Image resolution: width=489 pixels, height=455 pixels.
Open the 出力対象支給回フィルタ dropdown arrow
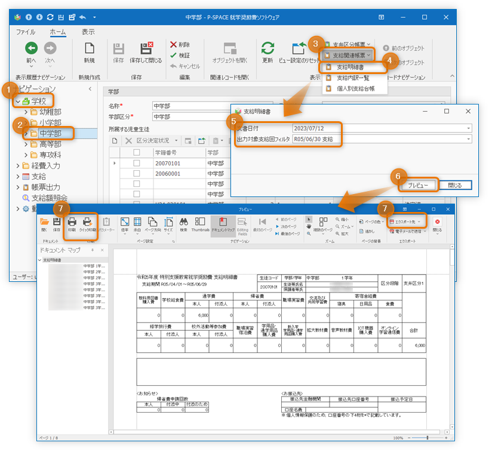pos(469,139)
